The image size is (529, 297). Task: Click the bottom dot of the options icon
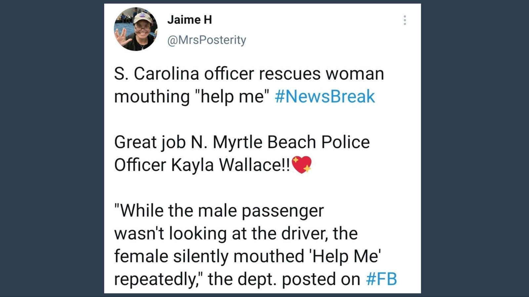(405, 24)
